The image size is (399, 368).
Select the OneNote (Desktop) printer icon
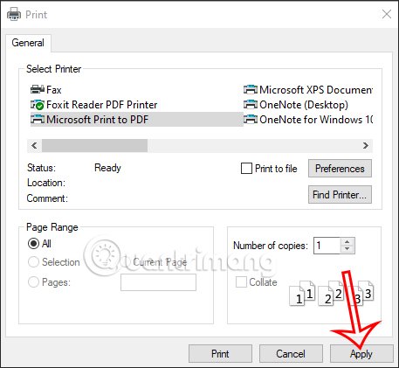[x=251, y=104]
